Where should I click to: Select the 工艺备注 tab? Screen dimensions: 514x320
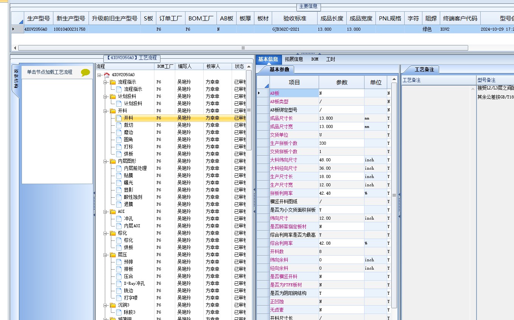(424, 69)
